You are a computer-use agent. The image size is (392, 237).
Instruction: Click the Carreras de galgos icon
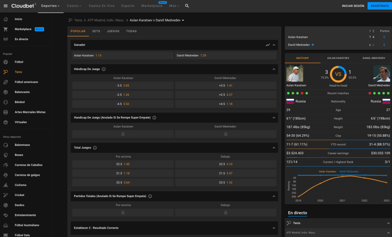pyautogui.click(x=5, y=175)
